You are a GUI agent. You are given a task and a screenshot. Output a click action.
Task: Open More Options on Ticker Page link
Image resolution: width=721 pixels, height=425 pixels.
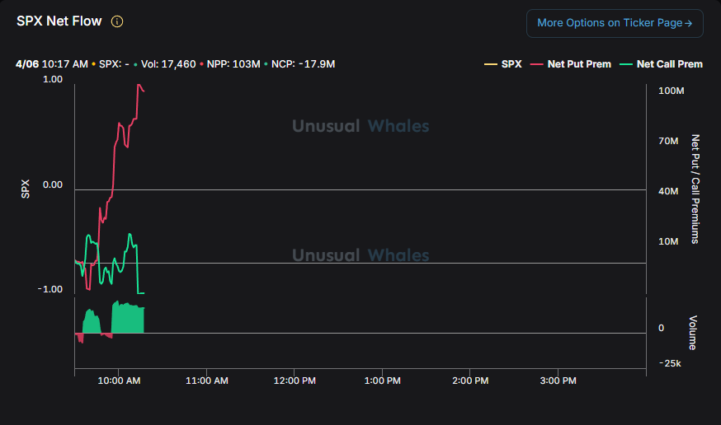615,23
